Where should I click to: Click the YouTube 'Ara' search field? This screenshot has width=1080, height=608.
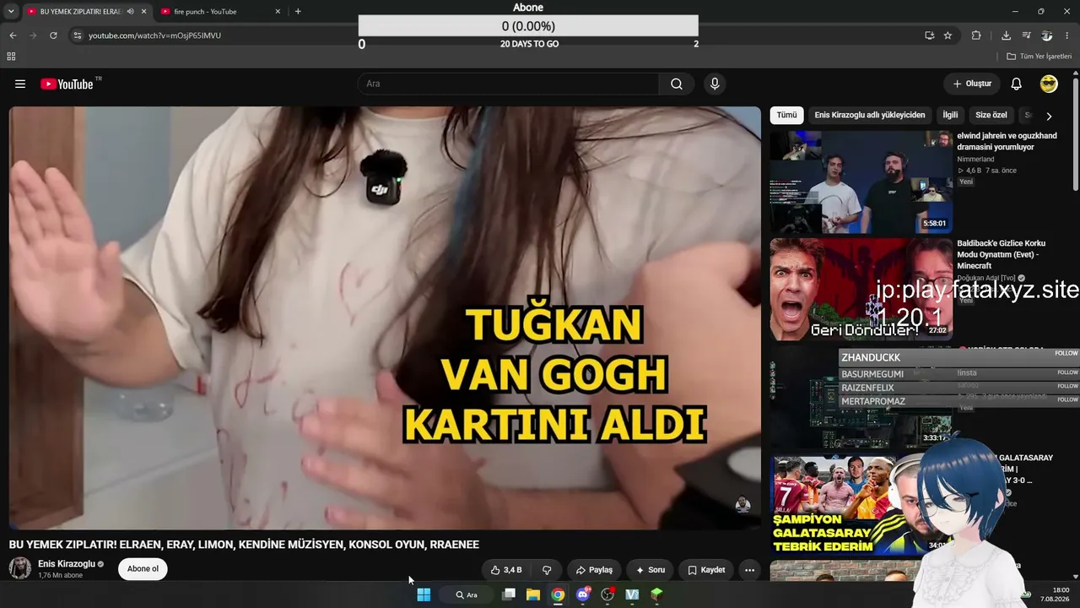(508, 84)
